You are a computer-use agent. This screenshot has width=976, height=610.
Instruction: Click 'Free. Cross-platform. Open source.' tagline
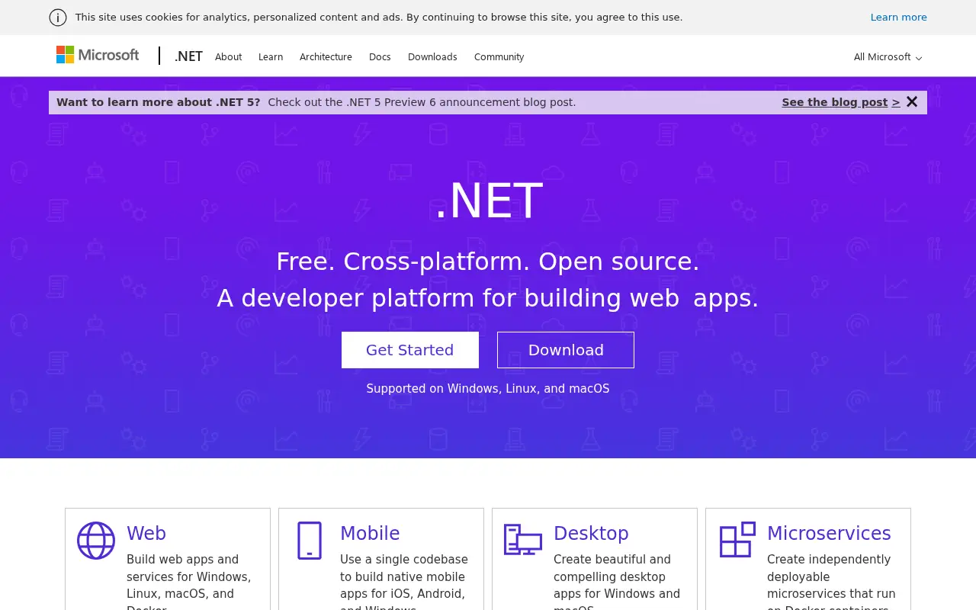(x=488, y=262)
